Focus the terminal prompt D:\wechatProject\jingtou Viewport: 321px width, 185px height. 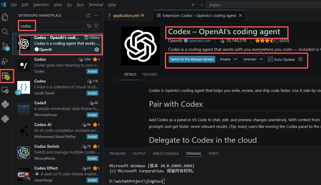click(137, 181)
